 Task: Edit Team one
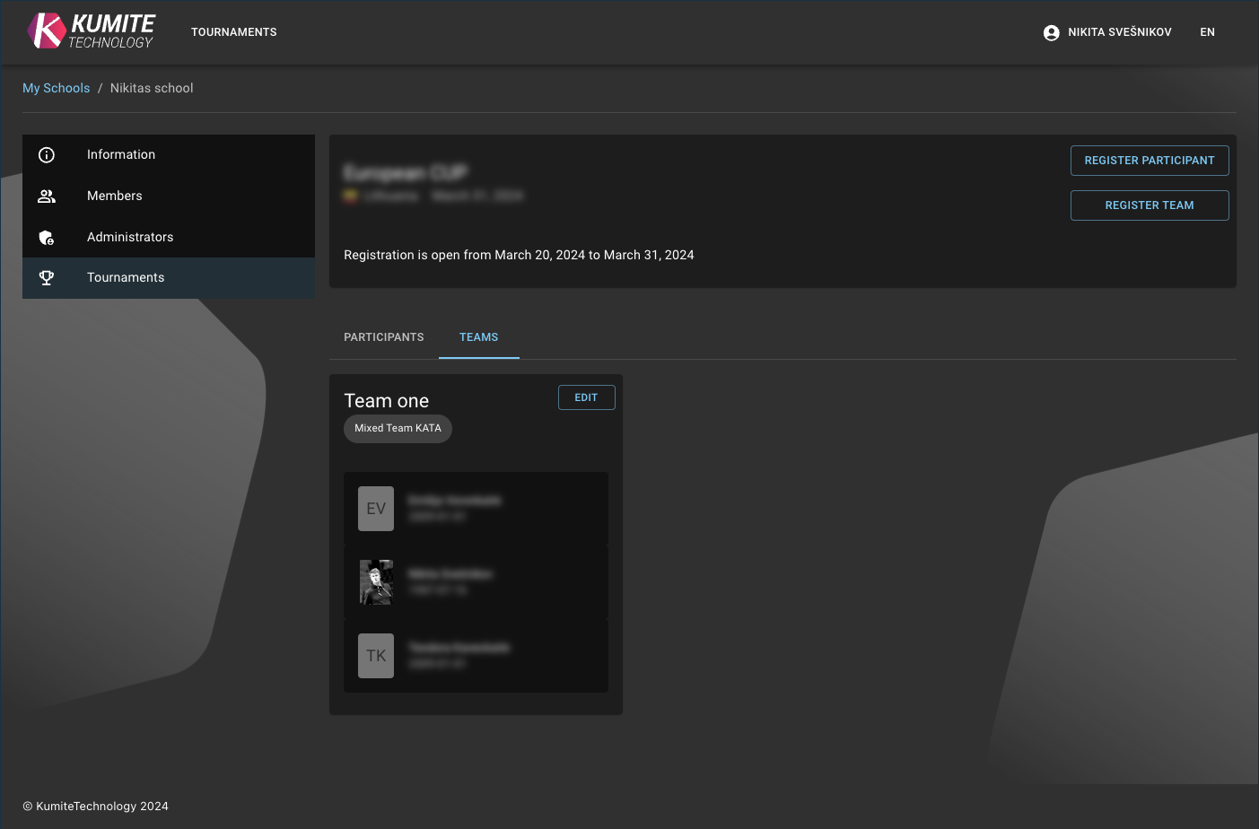click(586, 397)
